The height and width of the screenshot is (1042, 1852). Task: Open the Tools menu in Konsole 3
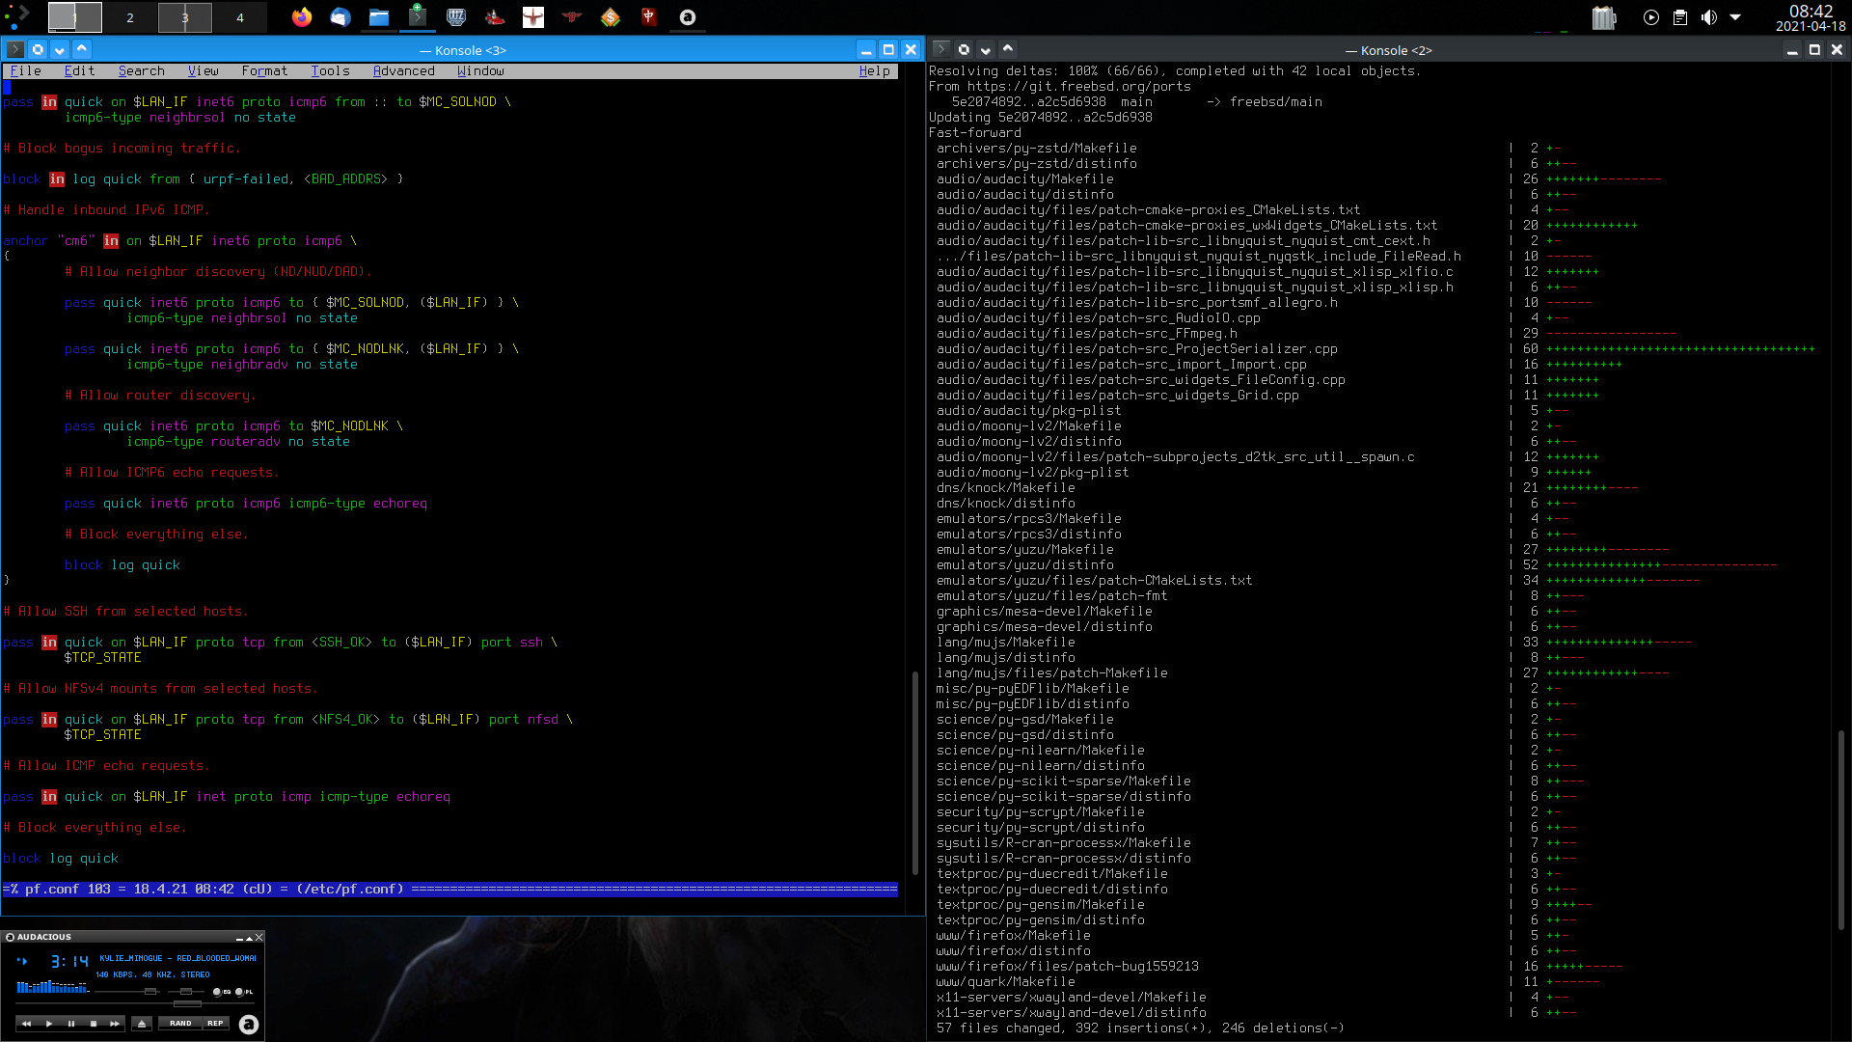[x=330, y=70]
